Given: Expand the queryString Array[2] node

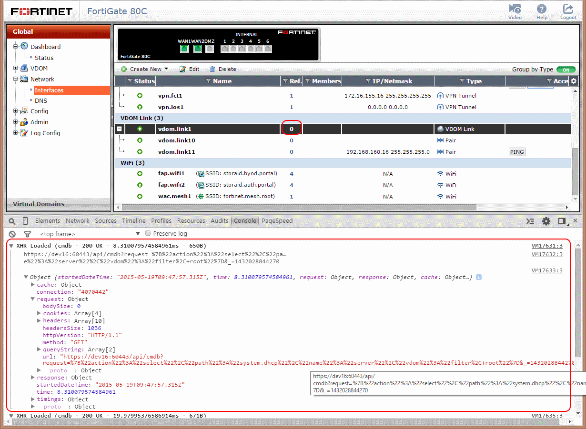Looking at the screenshot, I should (x=39, y=349).
